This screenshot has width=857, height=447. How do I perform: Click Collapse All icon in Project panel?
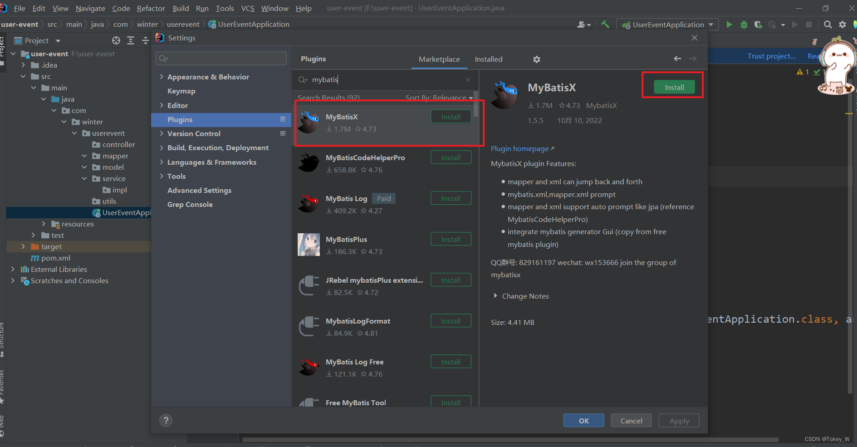click(x=145, y=40)
